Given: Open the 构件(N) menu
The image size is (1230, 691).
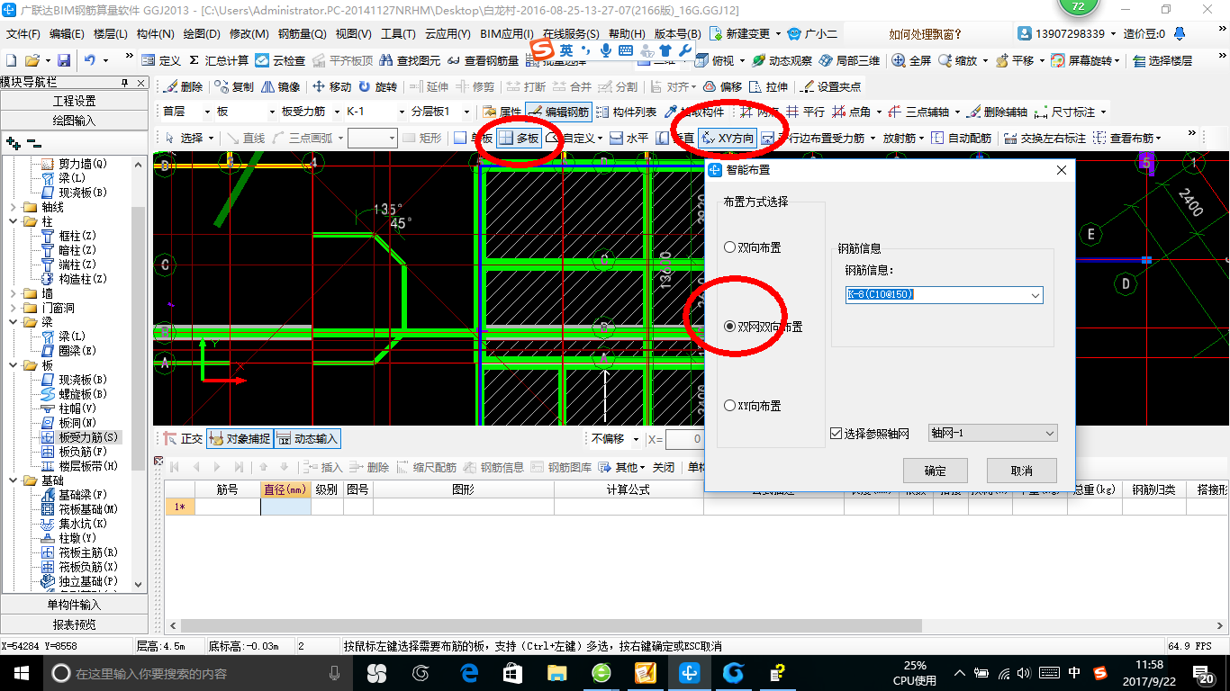Looking at the screenshot, I should 156,34.
